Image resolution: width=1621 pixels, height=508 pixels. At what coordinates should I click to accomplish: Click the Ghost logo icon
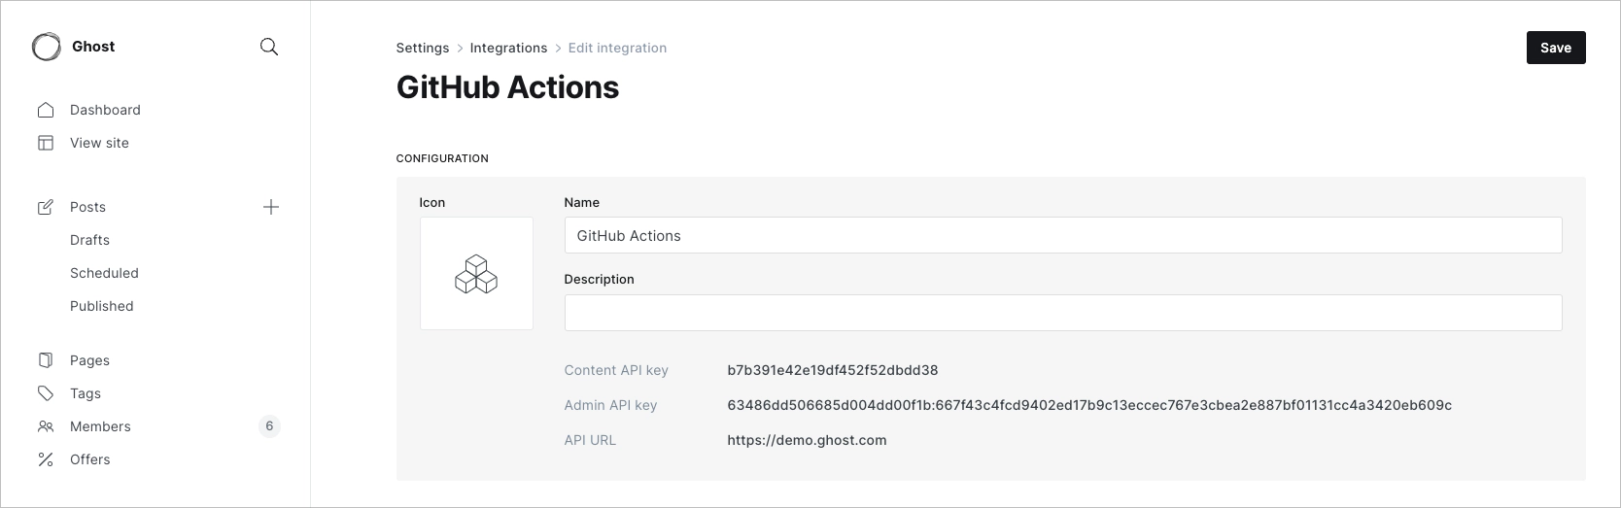click(46, 47)
